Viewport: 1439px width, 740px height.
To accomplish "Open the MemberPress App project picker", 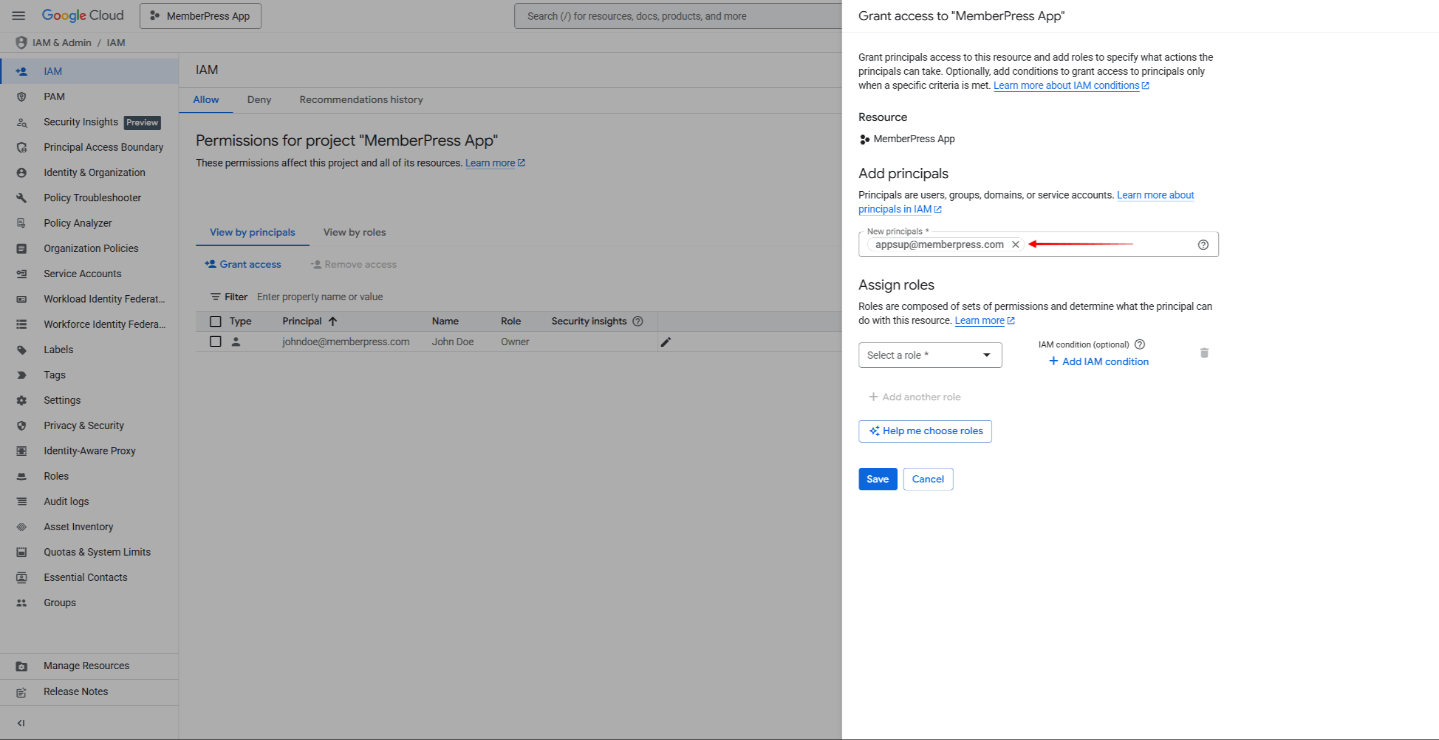I will 200,16.
